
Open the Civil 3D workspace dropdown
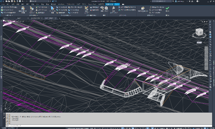tap(40, 1)
